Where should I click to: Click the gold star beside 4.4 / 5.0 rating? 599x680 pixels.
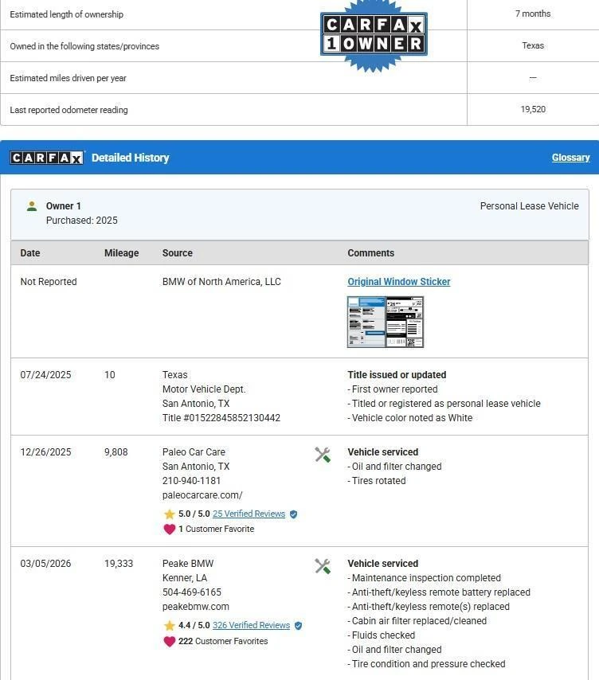(169, 625)
